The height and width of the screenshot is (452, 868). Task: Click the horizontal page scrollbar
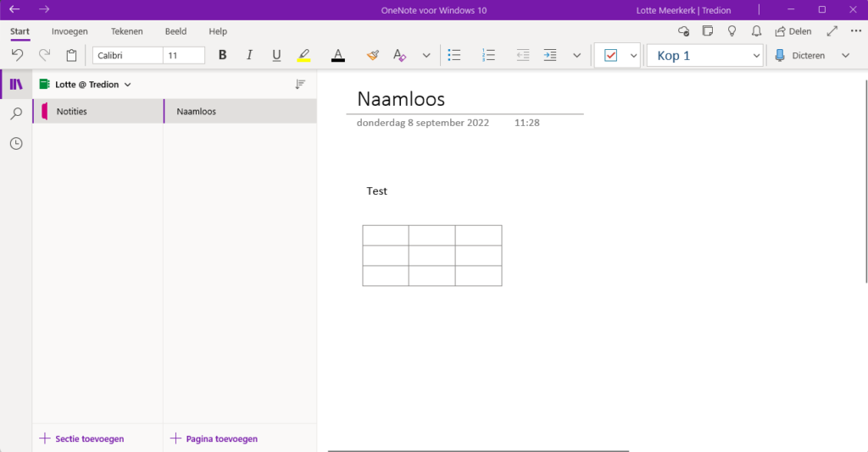pos(478,450)
